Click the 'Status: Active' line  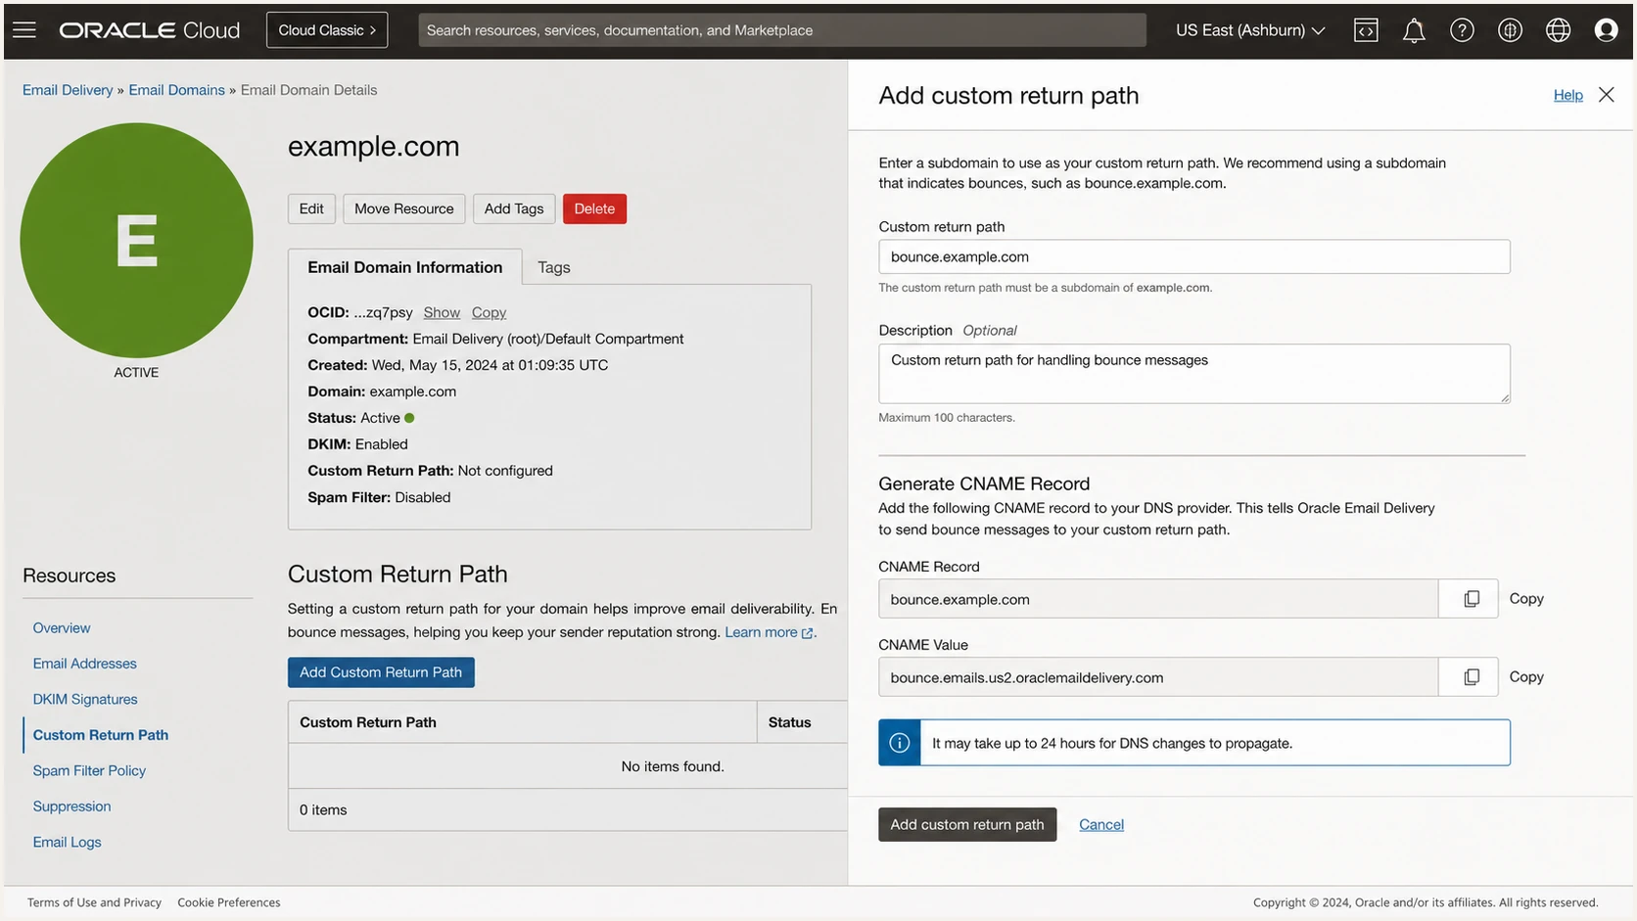[361, 418]
